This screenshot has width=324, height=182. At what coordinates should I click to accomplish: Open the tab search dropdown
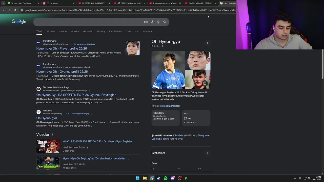3,3
